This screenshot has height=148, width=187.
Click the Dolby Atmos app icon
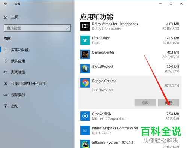[x=85, y=26]
